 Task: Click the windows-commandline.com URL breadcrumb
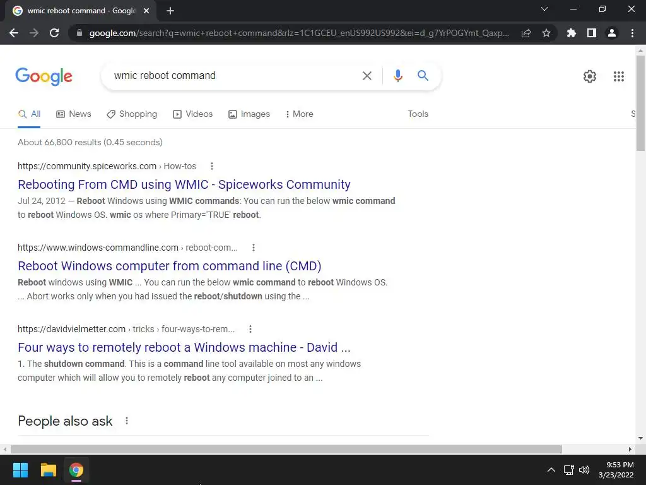click(127, 248)
